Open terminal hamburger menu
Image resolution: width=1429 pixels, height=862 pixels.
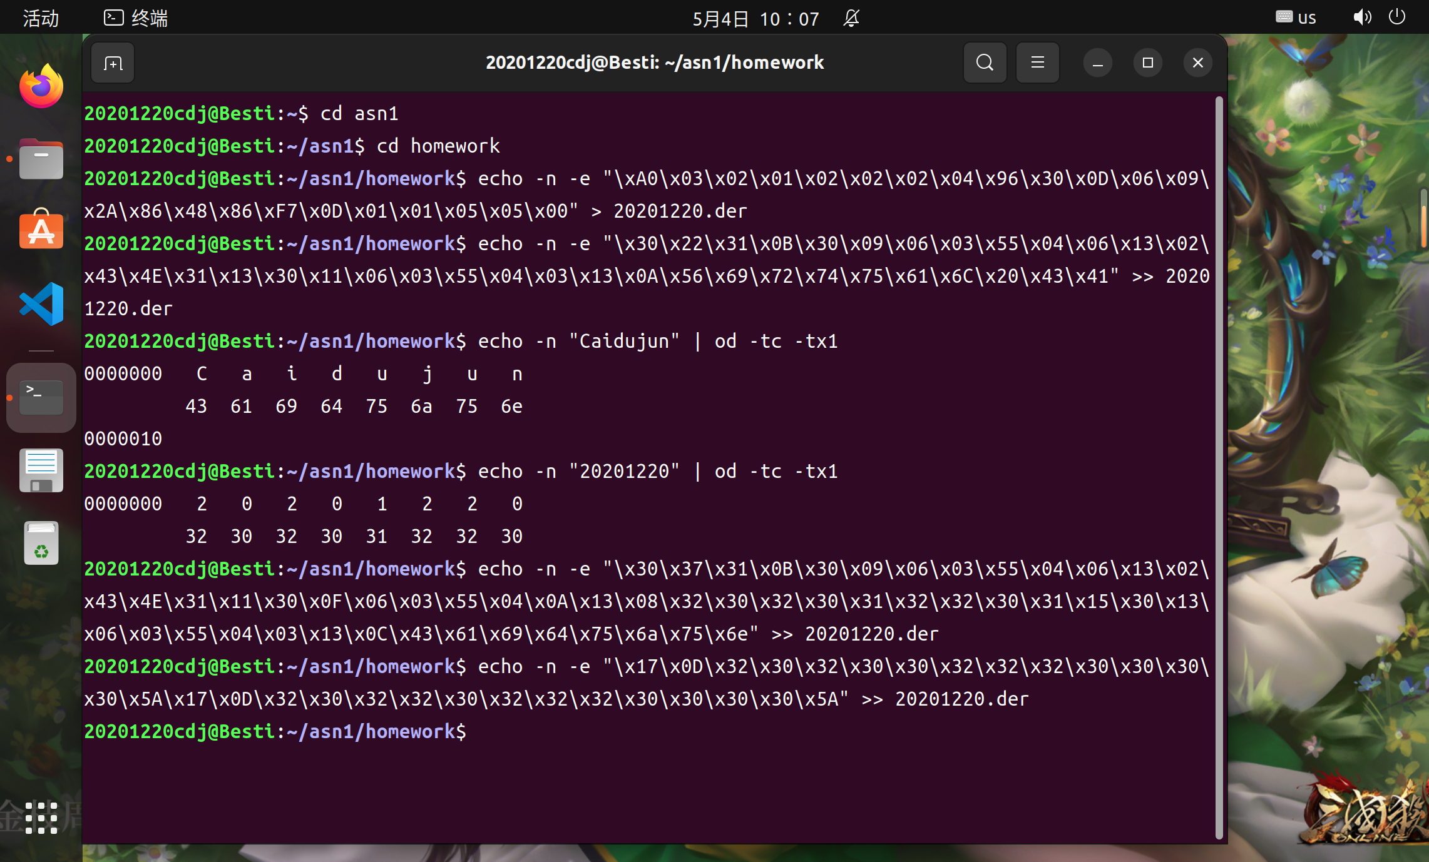[x=1037, y=63]
